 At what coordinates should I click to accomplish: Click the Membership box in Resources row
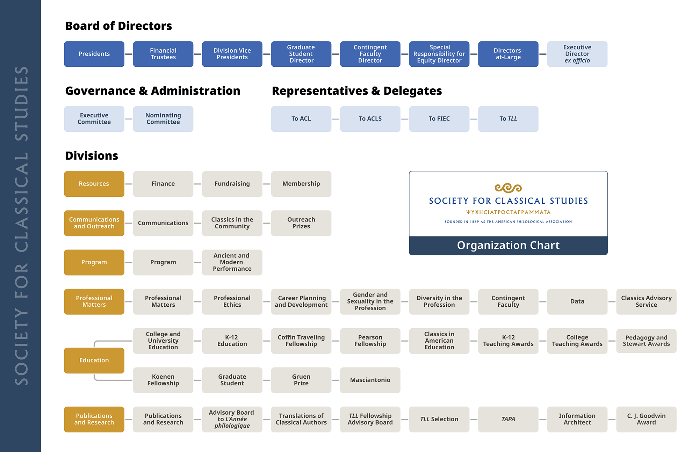[x=301, y=184]
